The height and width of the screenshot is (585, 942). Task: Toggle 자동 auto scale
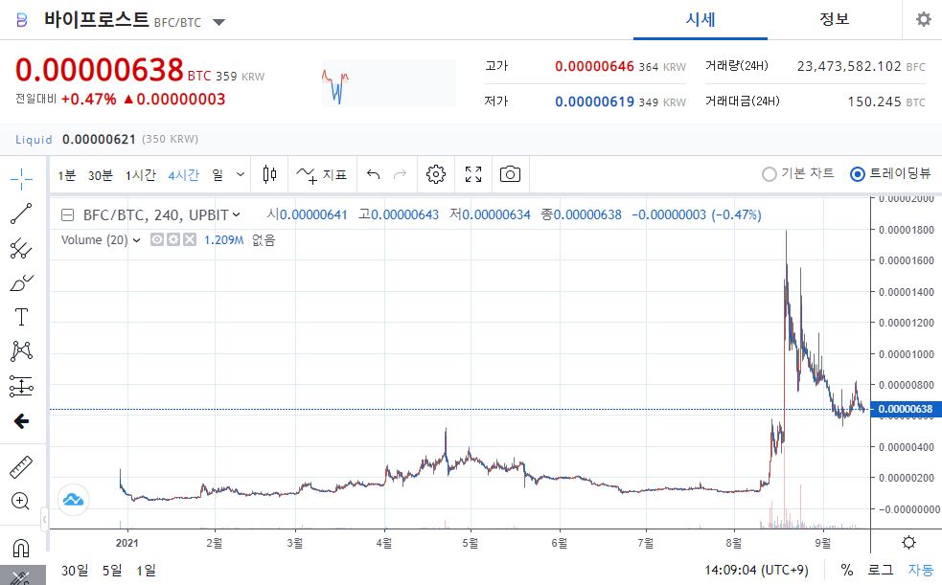pyautogui.click(x=921, y=570)
